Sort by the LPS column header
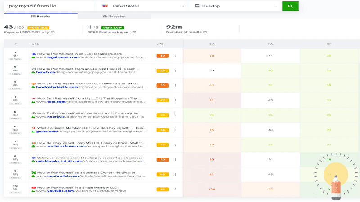 [x=160, y=44]
